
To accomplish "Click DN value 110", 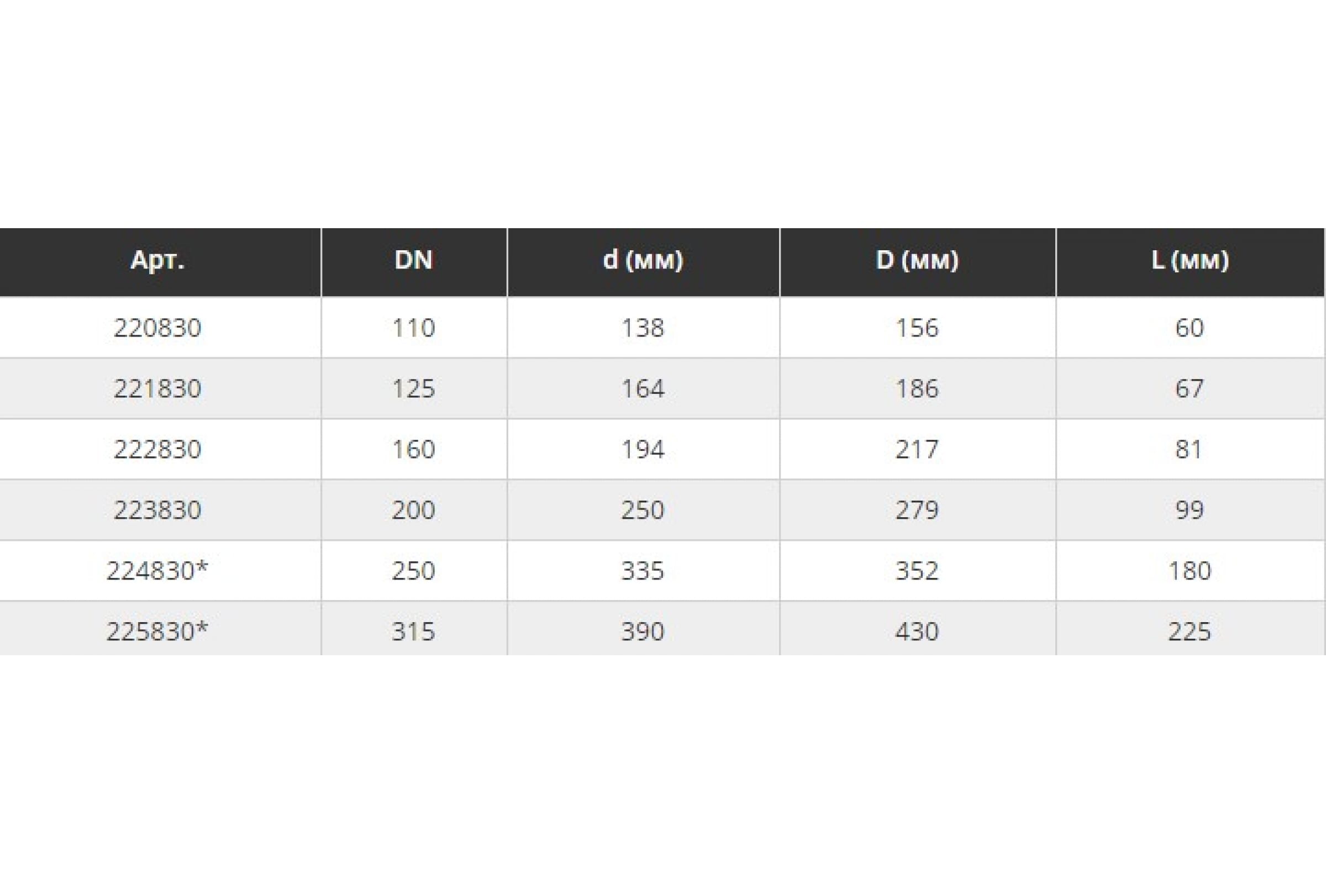I will [x=413, y=328].
